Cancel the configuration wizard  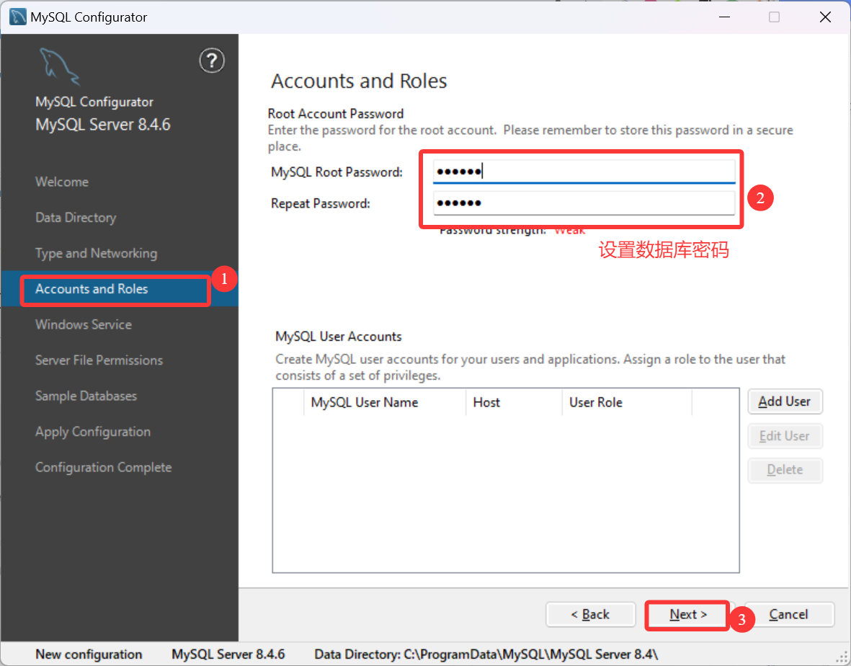788,614
